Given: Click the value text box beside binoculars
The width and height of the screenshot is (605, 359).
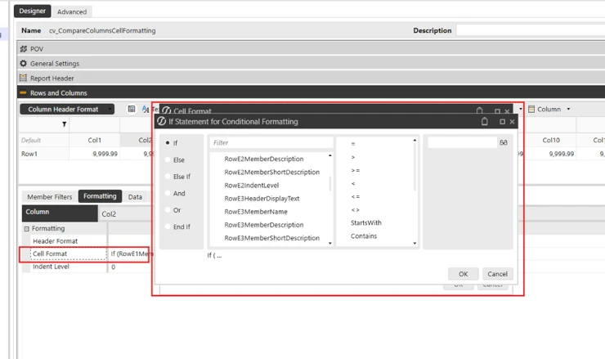Looking at the screenshot, I should [x=462, y=142].
